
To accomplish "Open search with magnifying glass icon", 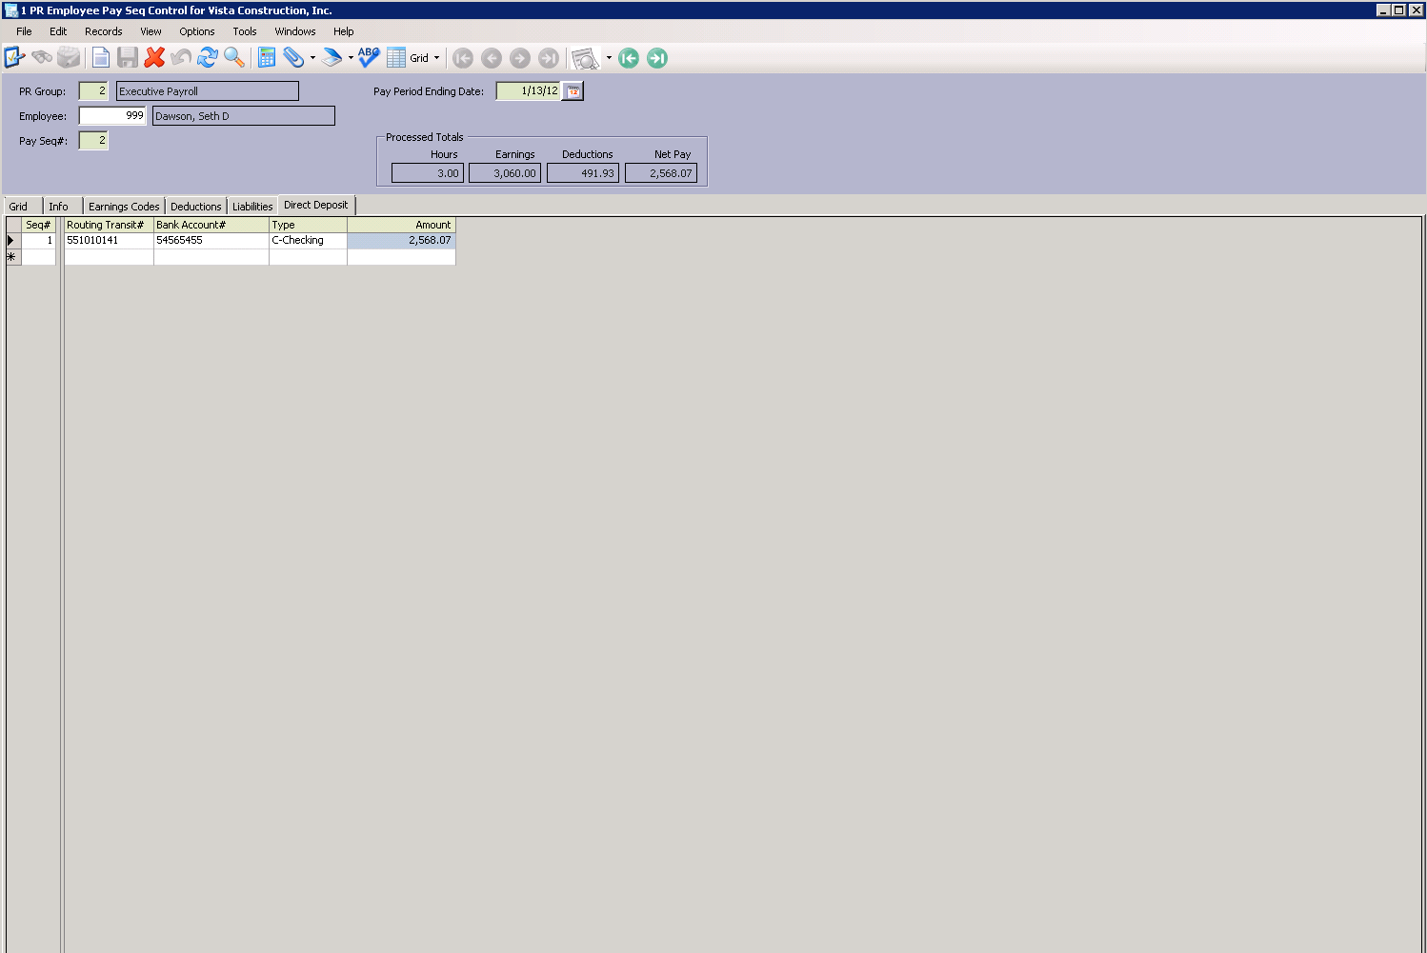I will tap(234, 58).
